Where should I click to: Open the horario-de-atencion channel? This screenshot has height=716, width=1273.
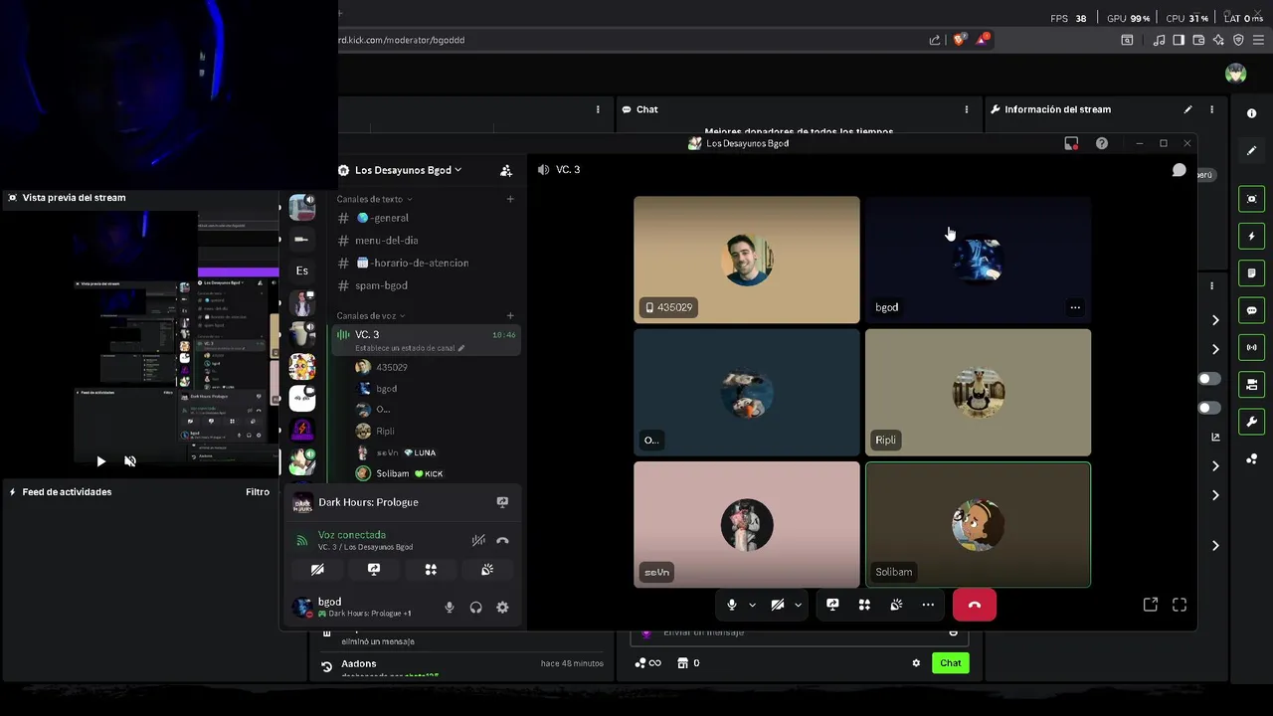click(426, 263)
